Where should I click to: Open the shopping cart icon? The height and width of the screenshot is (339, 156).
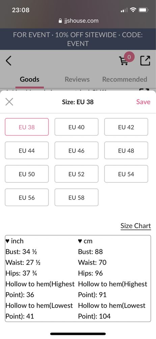124,61
